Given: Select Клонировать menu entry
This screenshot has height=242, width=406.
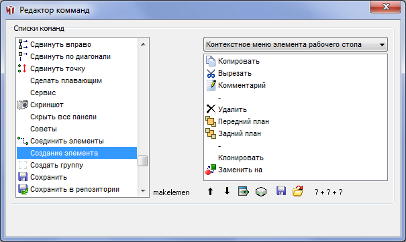Looking at the screenshot, I should 241,158.
